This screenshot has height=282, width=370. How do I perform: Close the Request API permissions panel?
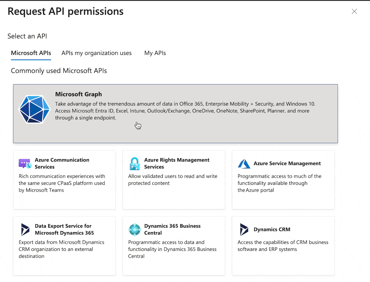point(354,11)
